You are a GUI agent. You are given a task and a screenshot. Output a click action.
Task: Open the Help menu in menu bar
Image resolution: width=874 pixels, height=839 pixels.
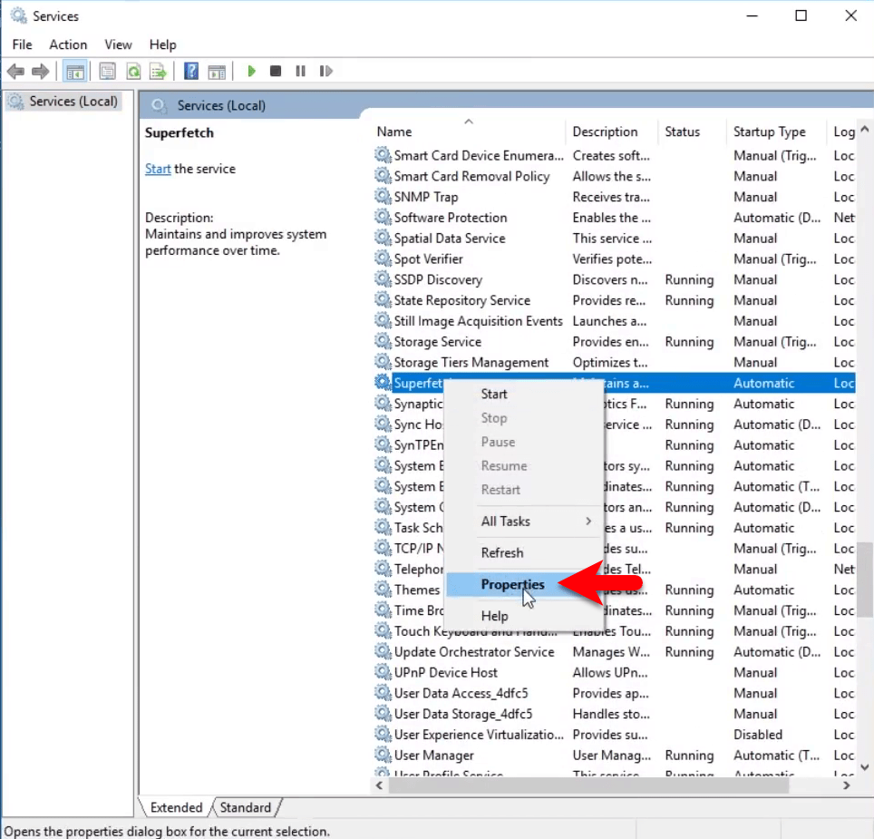[x=163, y=44]
